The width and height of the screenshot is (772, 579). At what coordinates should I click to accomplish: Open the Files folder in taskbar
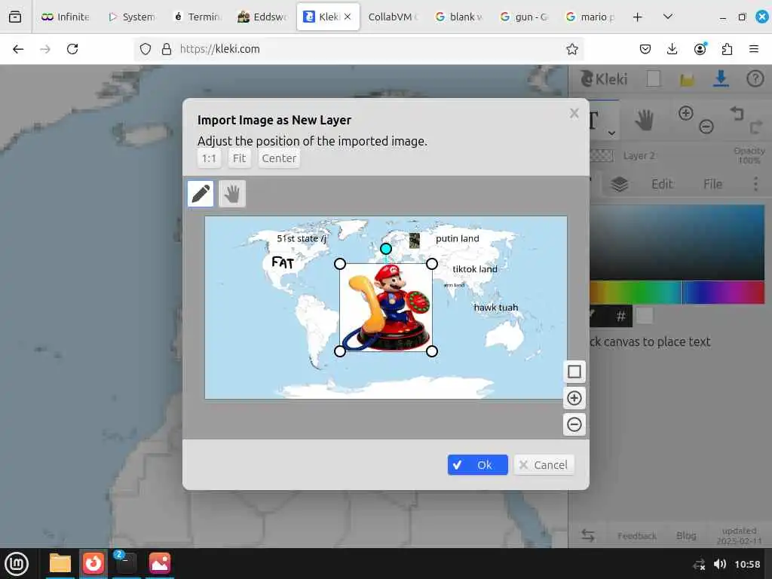(60, 564)
